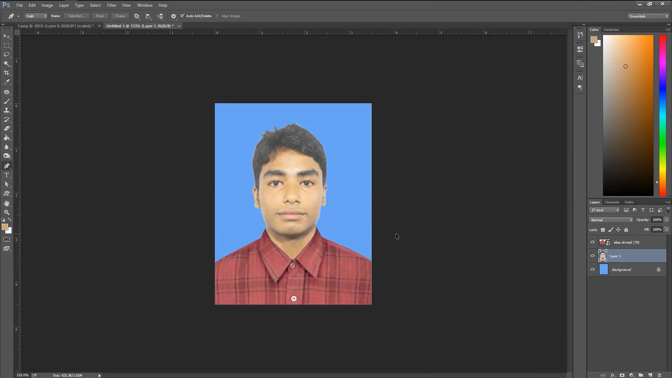Select the Magic Wand tool
The image size is (672, 378).
tap(7, 64)
